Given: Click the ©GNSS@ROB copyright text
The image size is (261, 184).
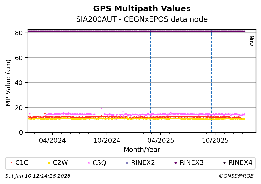Looking at the screenshot, I should click(236, 176).
